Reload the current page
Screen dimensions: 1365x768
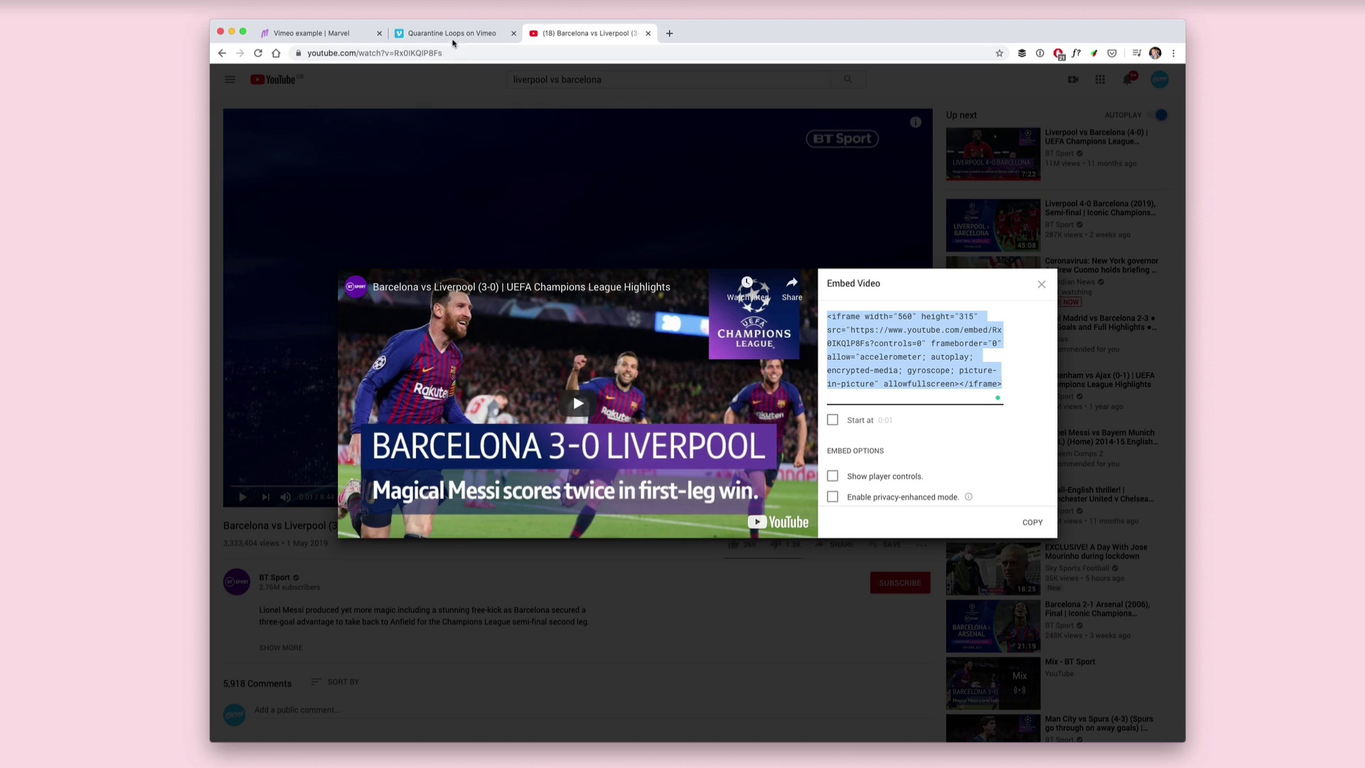point(258,53)
